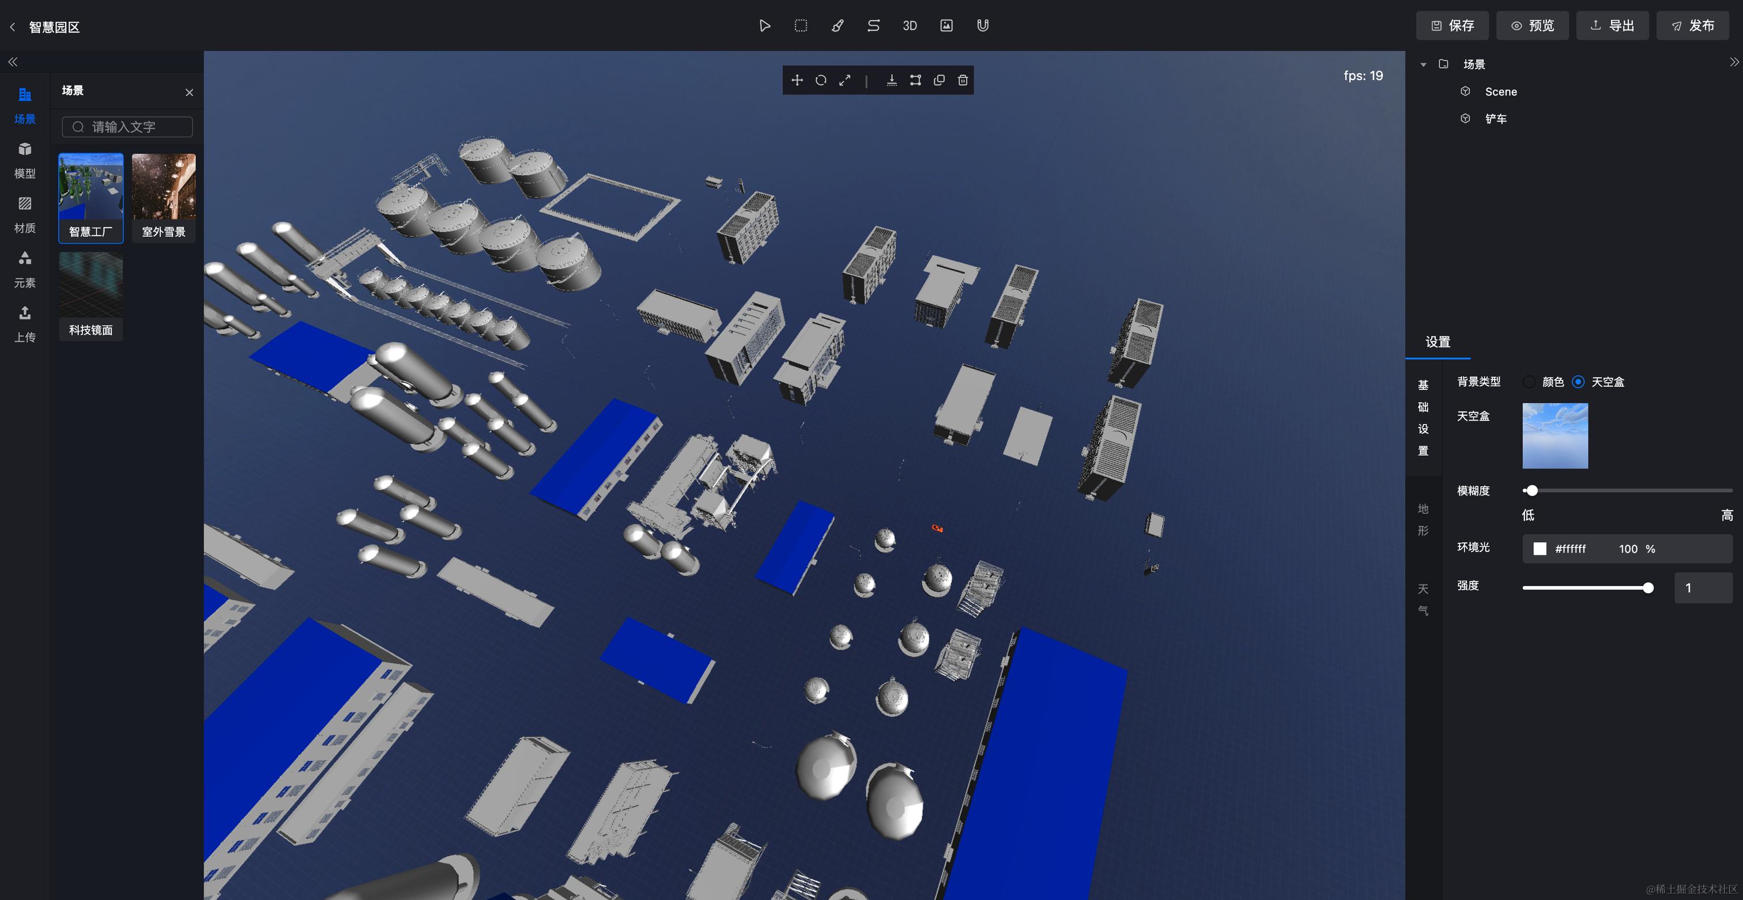This screenshot has height=900, width=1743.
Task: Select the dashed box selection tool
Action: (801, 26)
